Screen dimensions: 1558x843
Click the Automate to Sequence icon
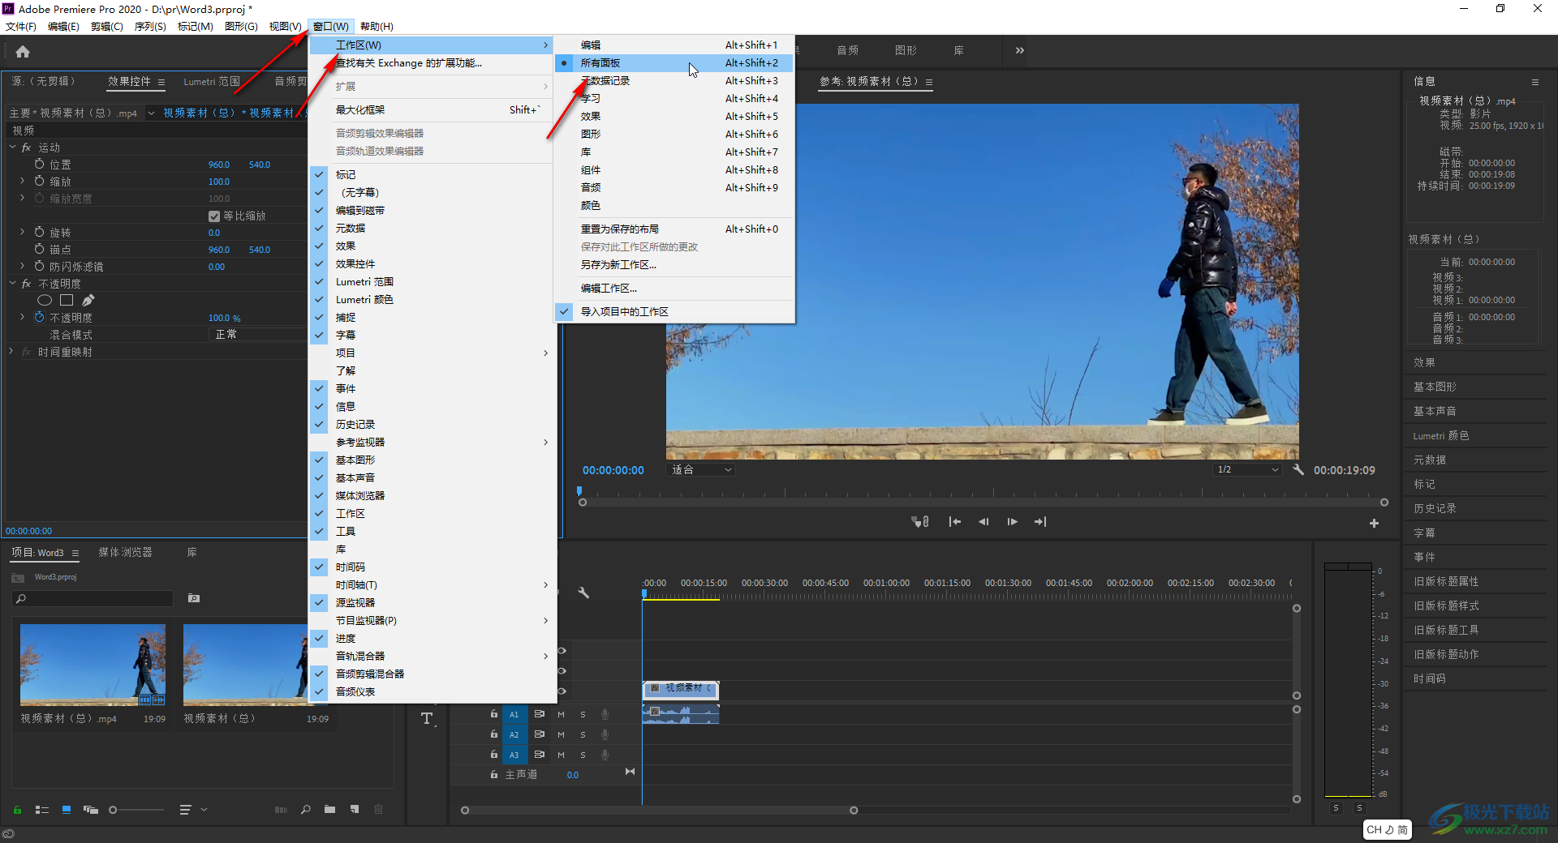[281, 810]
